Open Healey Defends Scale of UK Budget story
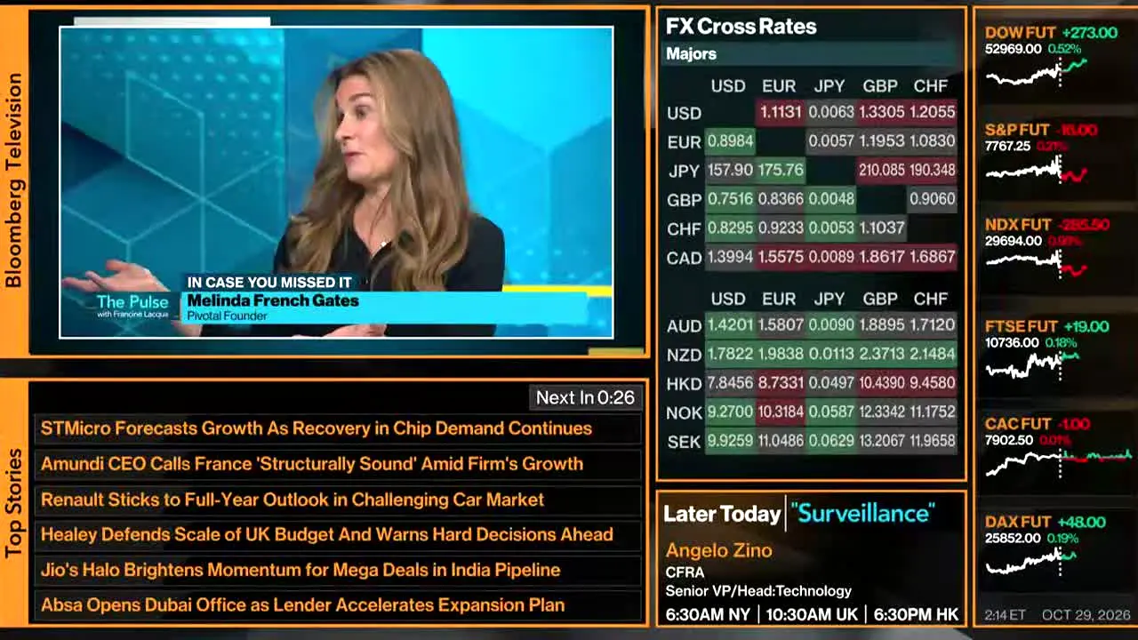 338,534
